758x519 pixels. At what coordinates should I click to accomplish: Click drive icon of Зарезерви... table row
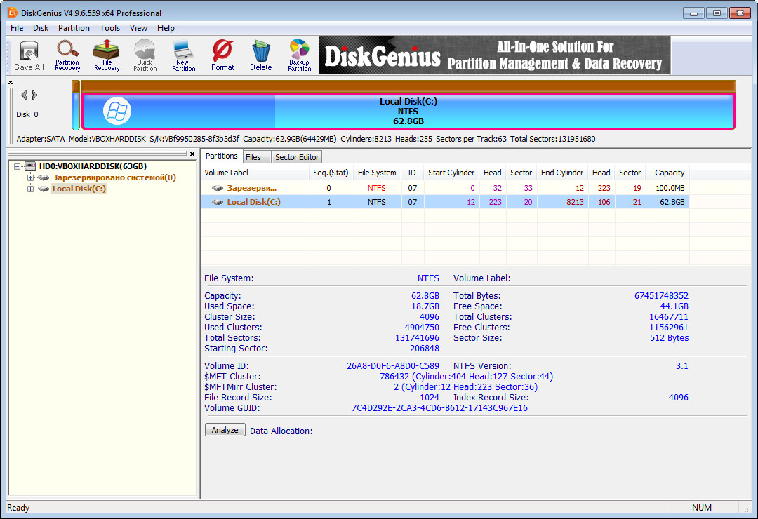tap(218, 188)
